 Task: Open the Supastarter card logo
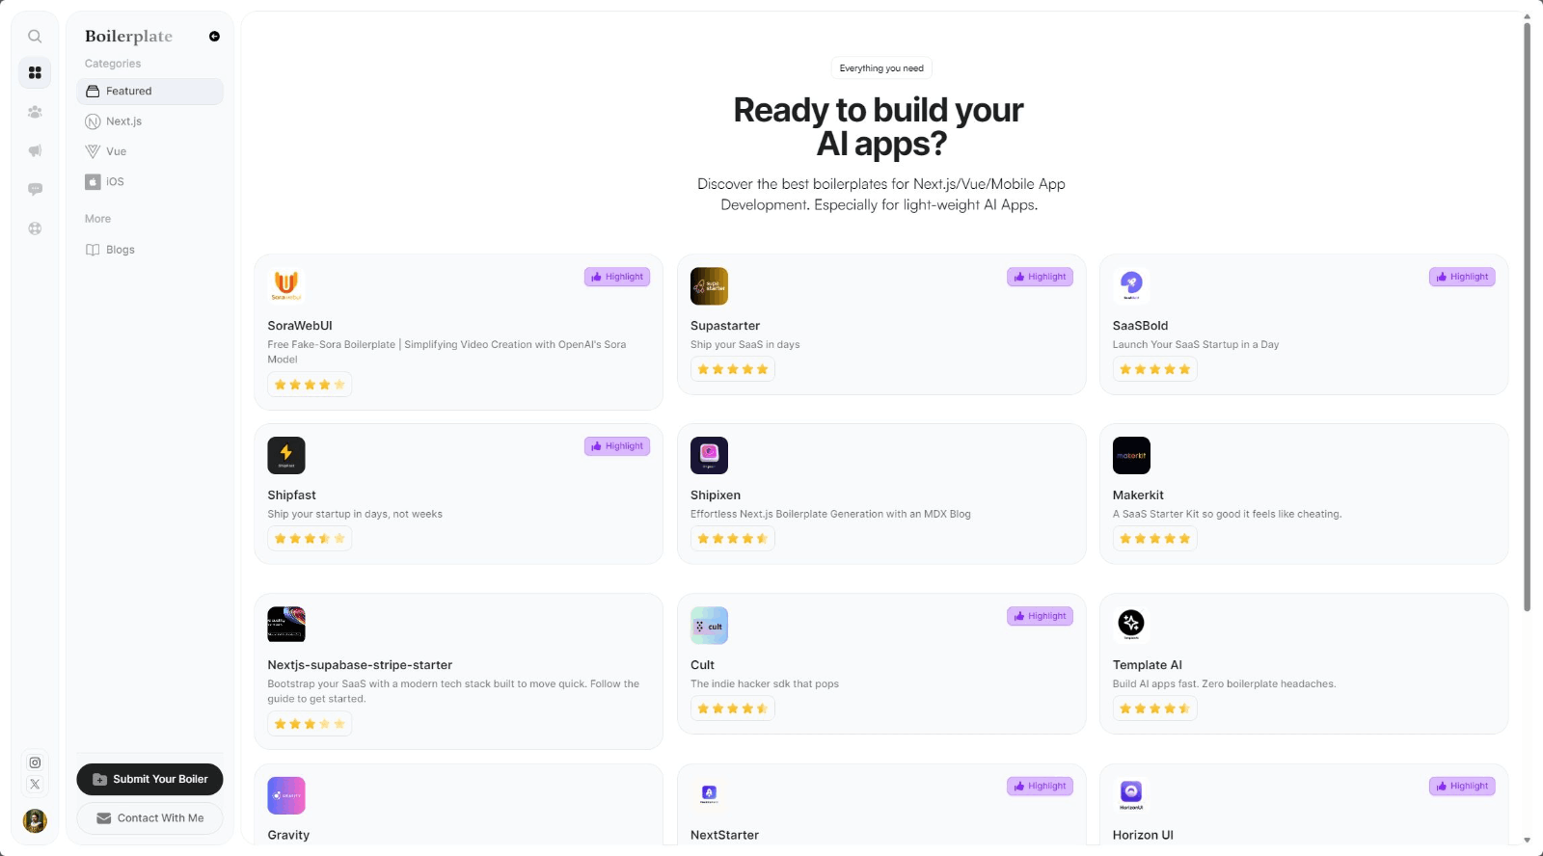[x=709, y=286]
